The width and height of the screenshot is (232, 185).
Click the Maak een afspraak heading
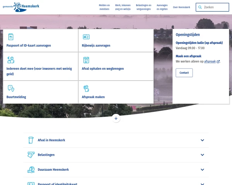[189, 56]
